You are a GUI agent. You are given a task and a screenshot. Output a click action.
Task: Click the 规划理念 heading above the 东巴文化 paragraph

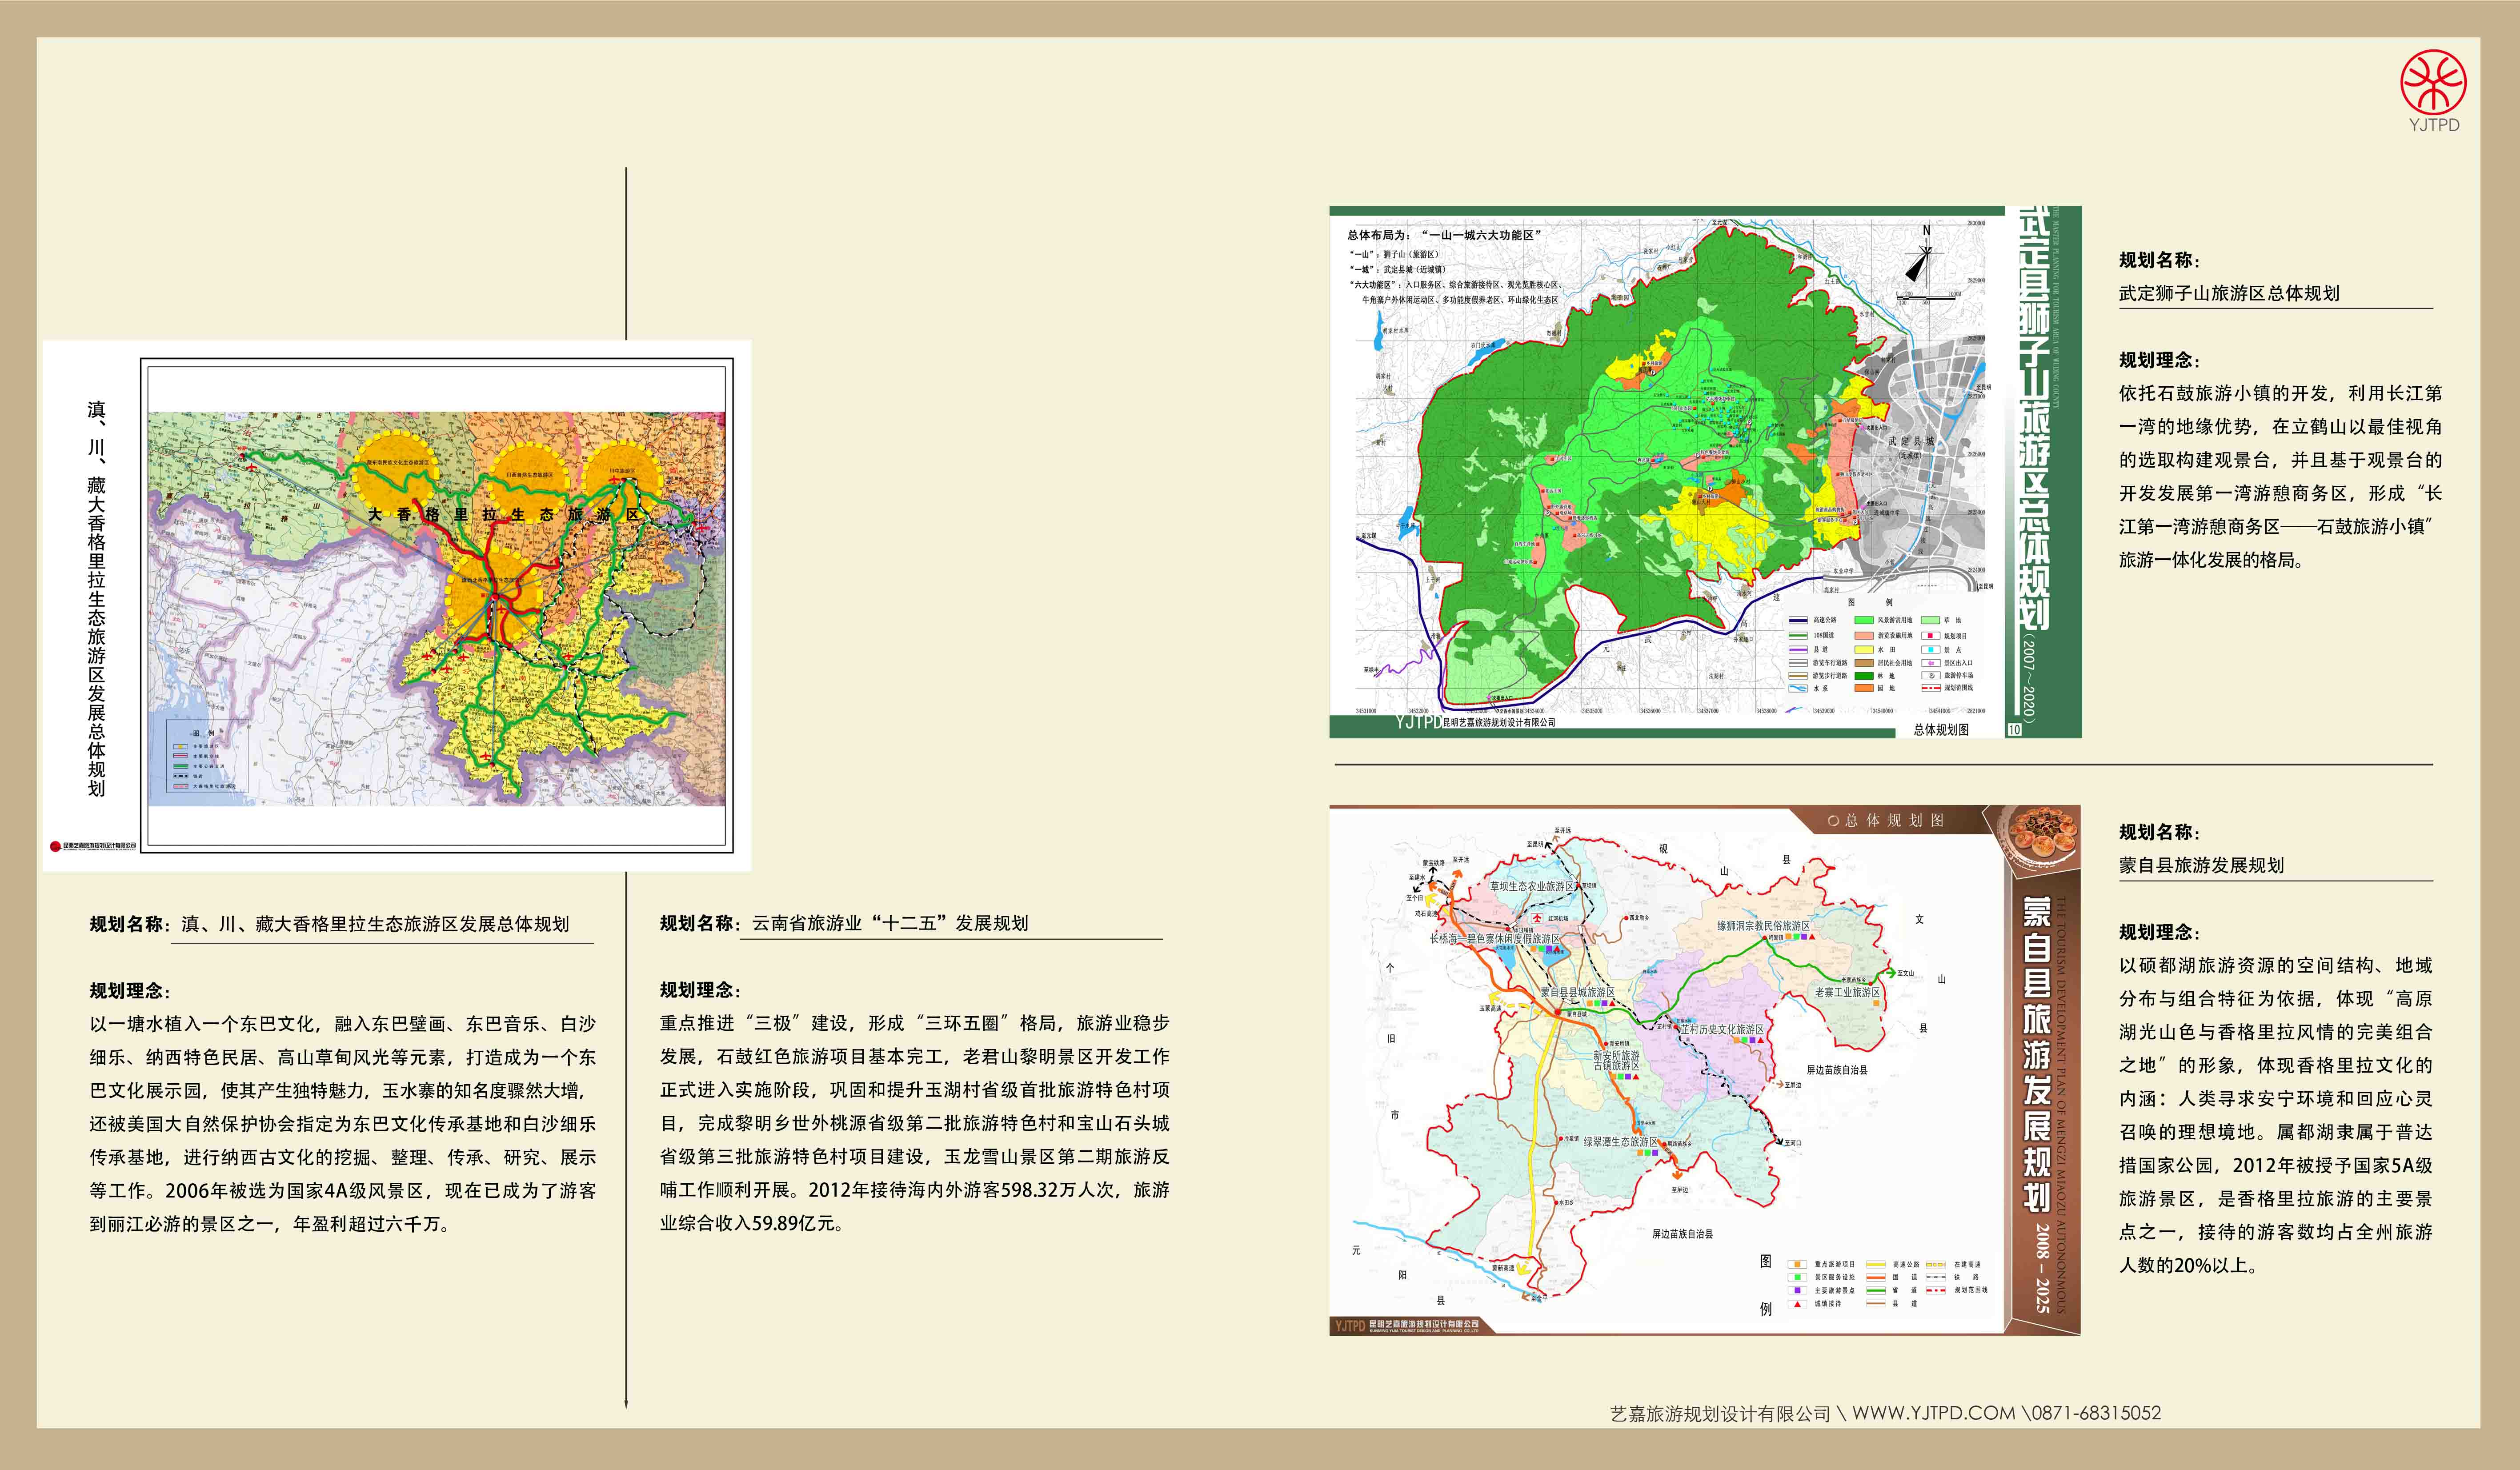pos(130,991)
